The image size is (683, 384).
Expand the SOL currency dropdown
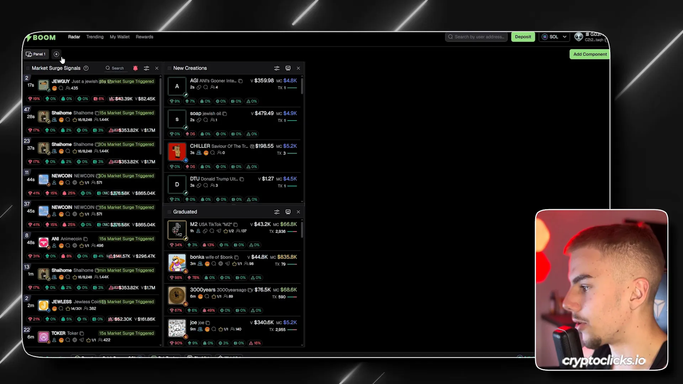pos(555,37)
